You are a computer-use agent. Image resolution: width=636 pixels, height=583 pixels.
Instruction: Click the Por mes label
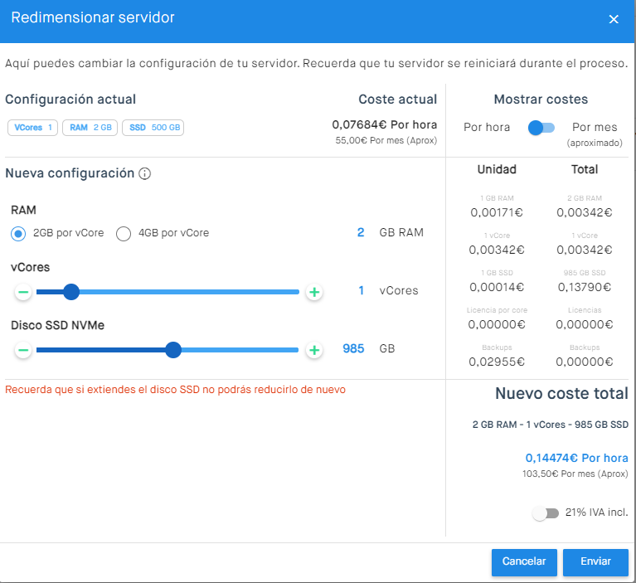click(595, 128)
